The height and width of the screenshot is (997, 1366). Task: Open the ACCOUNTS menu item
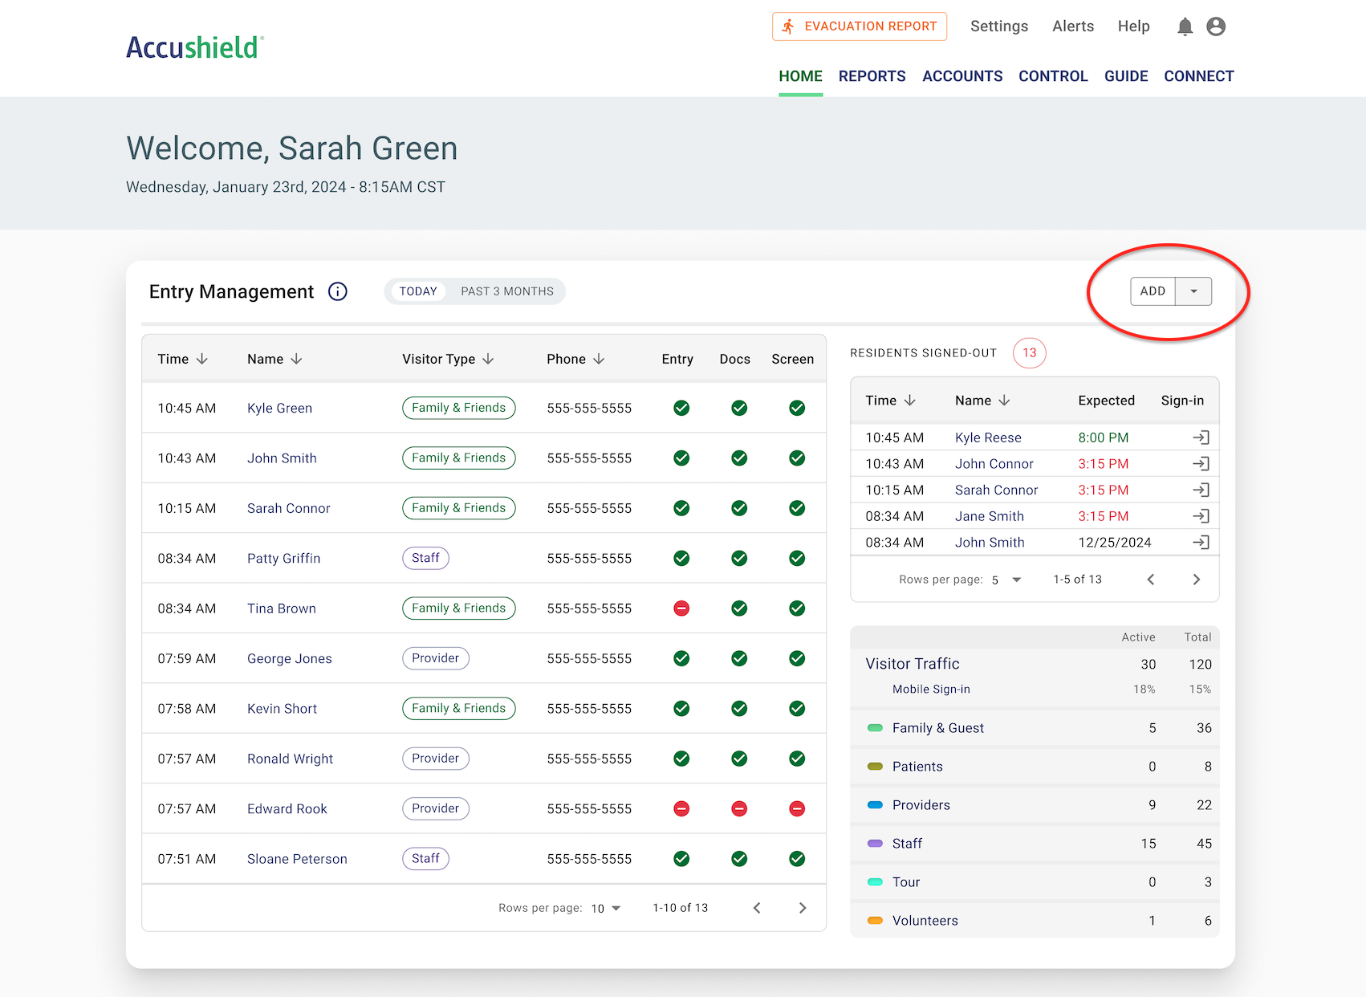point(962,75)
